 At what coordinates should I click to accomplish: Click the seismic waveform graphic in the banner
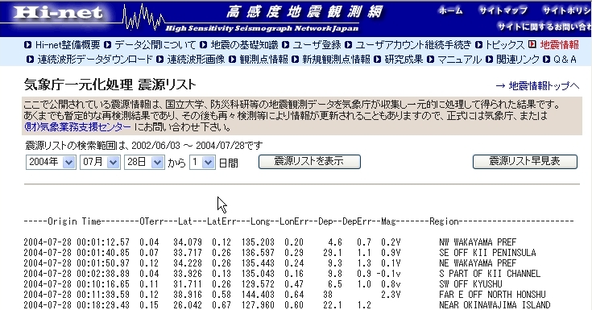pyautogui.click(x=144, y=18)
